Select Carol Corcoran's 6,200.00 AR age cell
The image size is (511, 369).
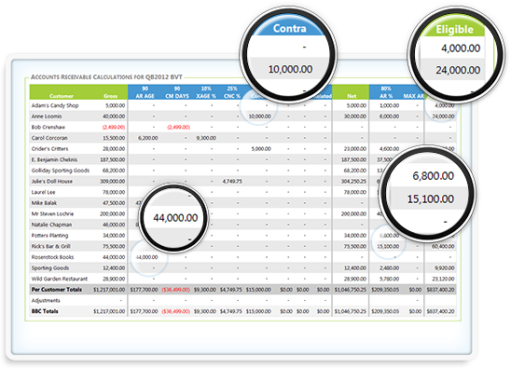click(x=148, y=138)
